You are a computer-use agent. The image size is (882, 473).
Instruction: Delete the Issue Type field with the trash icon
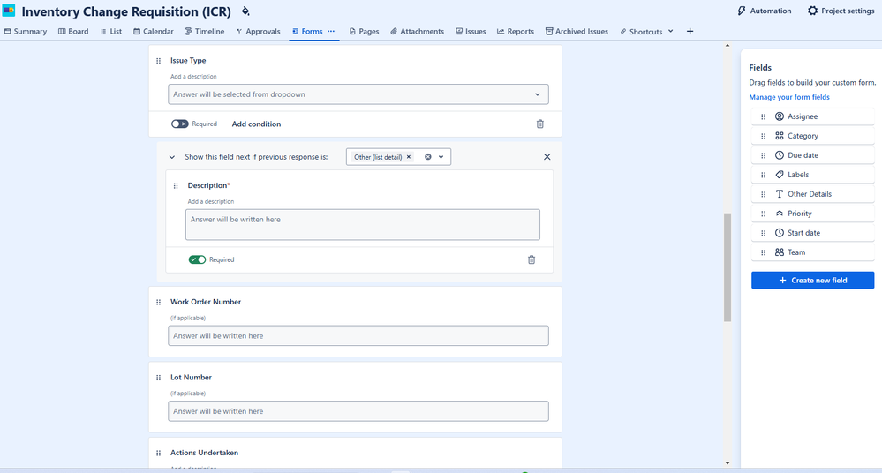[540, 124]
